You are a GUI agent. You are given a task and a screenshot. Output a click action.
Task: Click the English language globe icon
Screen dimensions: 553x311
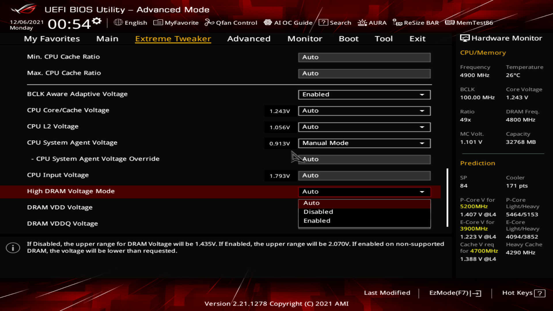118,22
